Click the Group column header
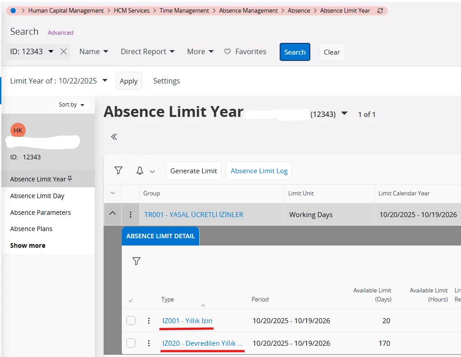461x357 pixels. pos(152,193)
